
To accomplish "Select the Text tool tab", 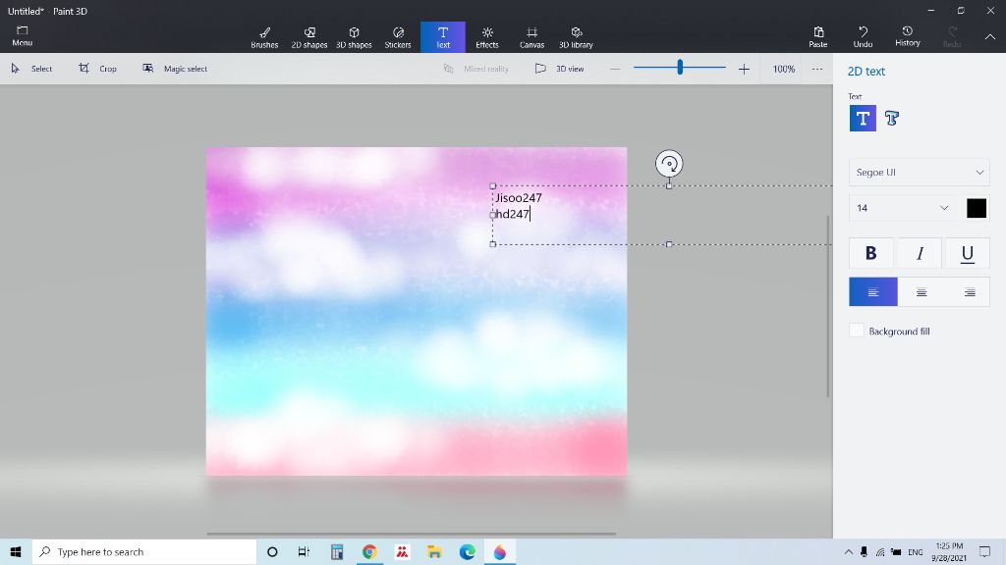I will (443, 37).
